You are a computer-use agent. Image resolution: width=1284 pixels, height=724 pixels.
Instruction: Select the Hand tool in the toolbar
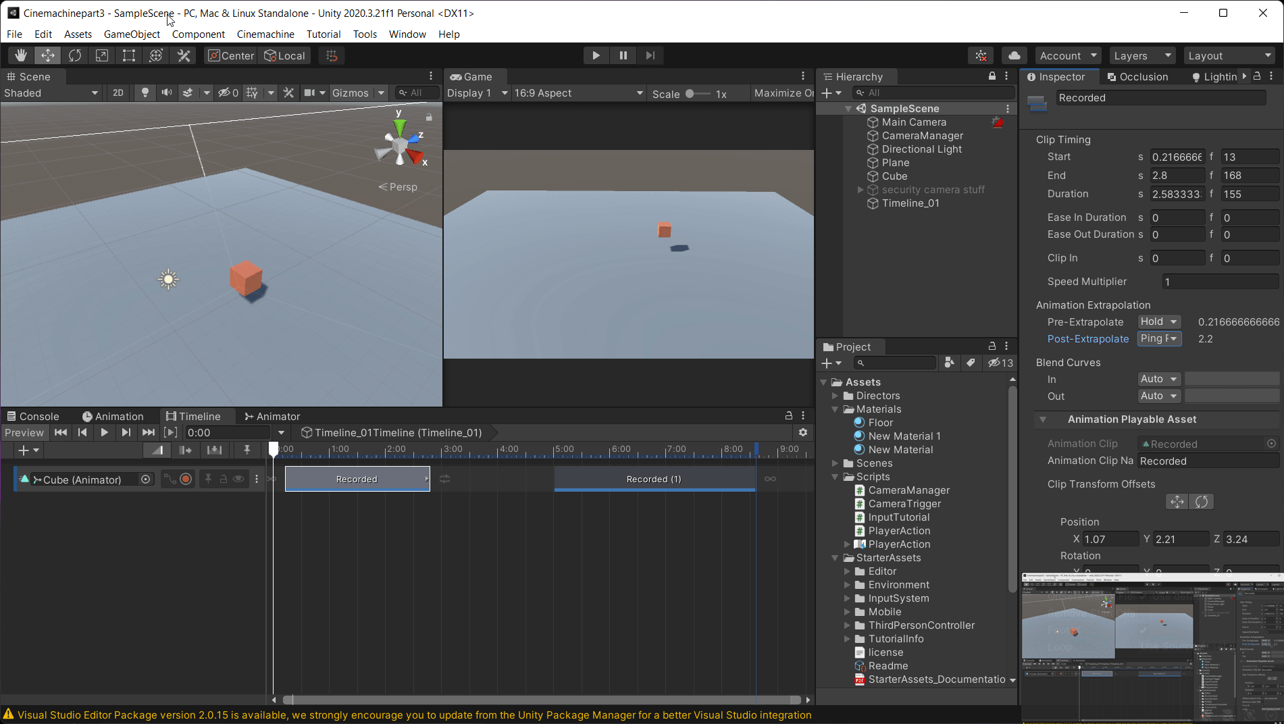click(x=21, y=55)
